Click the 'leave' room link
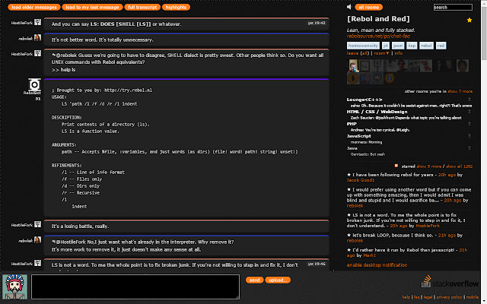The width and height of the screenshot is (487, 304). (x=352, y=53)
